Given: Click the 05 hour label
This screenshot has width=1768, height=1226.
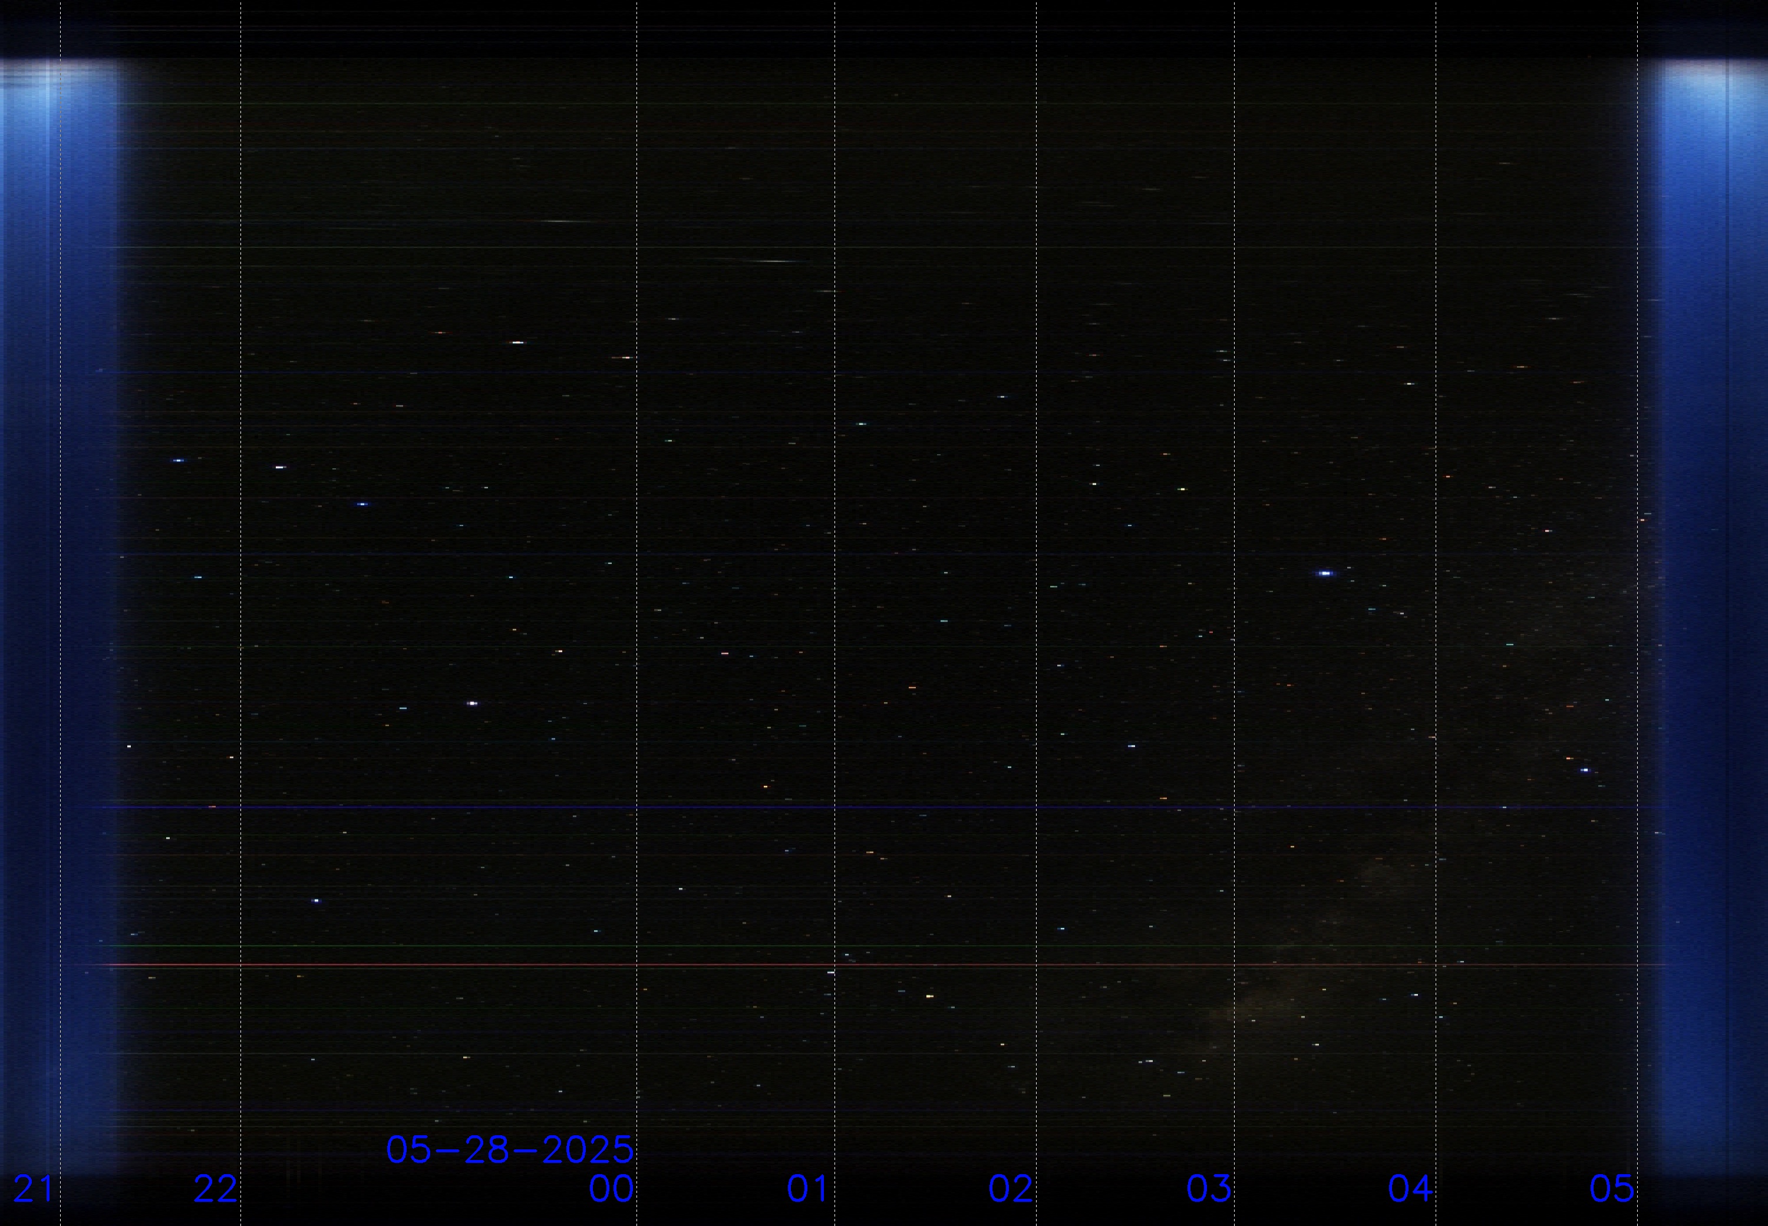Looking at the screenshot, I should pos(1613,1189).
